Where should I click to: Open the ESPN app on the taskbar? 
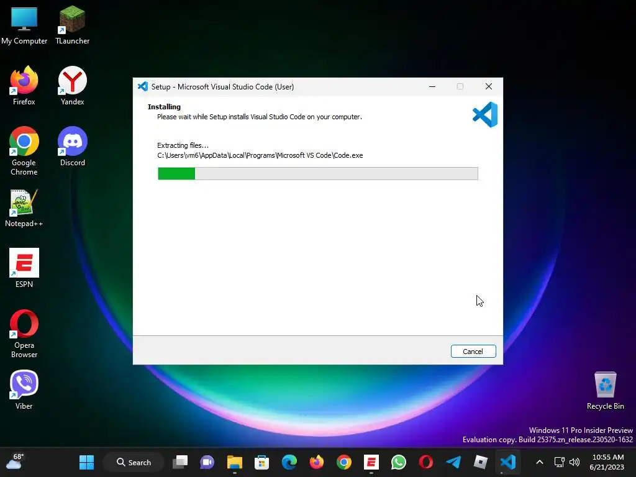(371, 462)
